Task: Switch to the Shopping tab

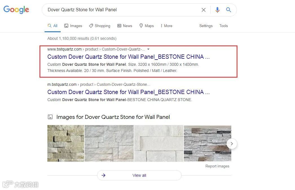Action: [100, 26]
